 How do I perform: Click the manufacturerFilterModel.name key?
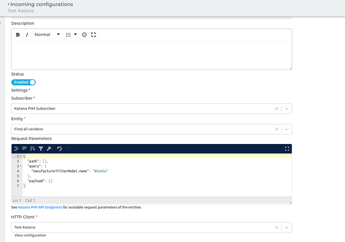tap(60, 171)
